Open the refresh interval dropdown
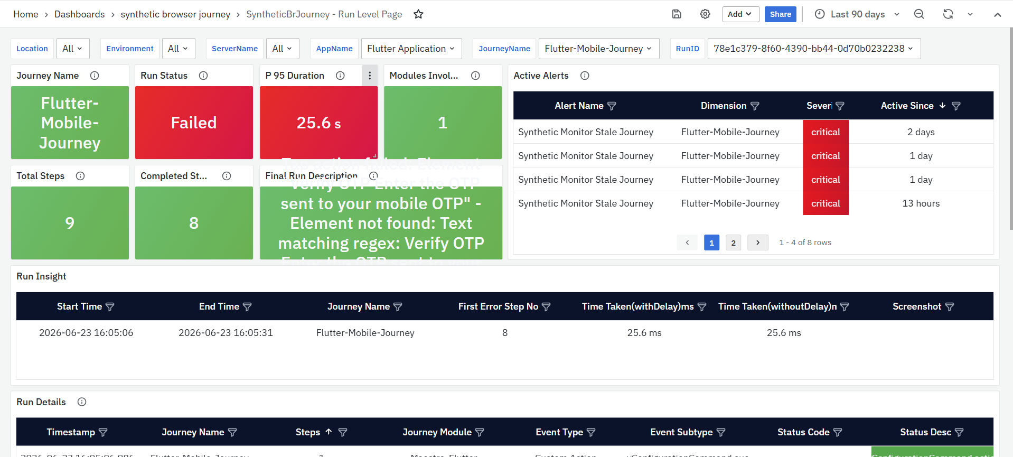 [x=970, y=14]
